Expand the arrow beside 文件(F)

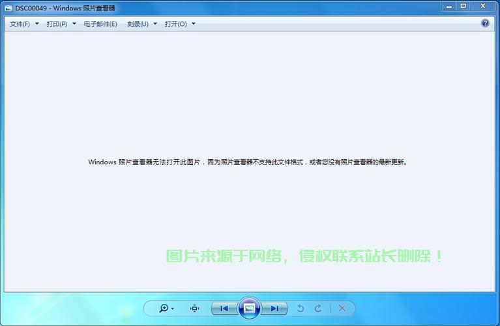pyautogui.click(x=37, y=23)
